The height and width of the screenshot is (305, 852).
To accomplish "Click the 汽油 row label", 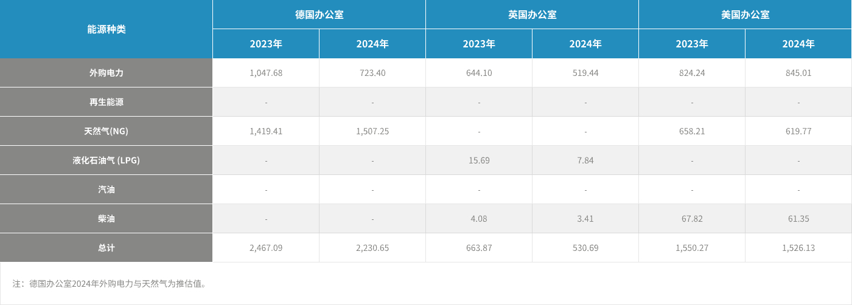I will tap(106, 190).
